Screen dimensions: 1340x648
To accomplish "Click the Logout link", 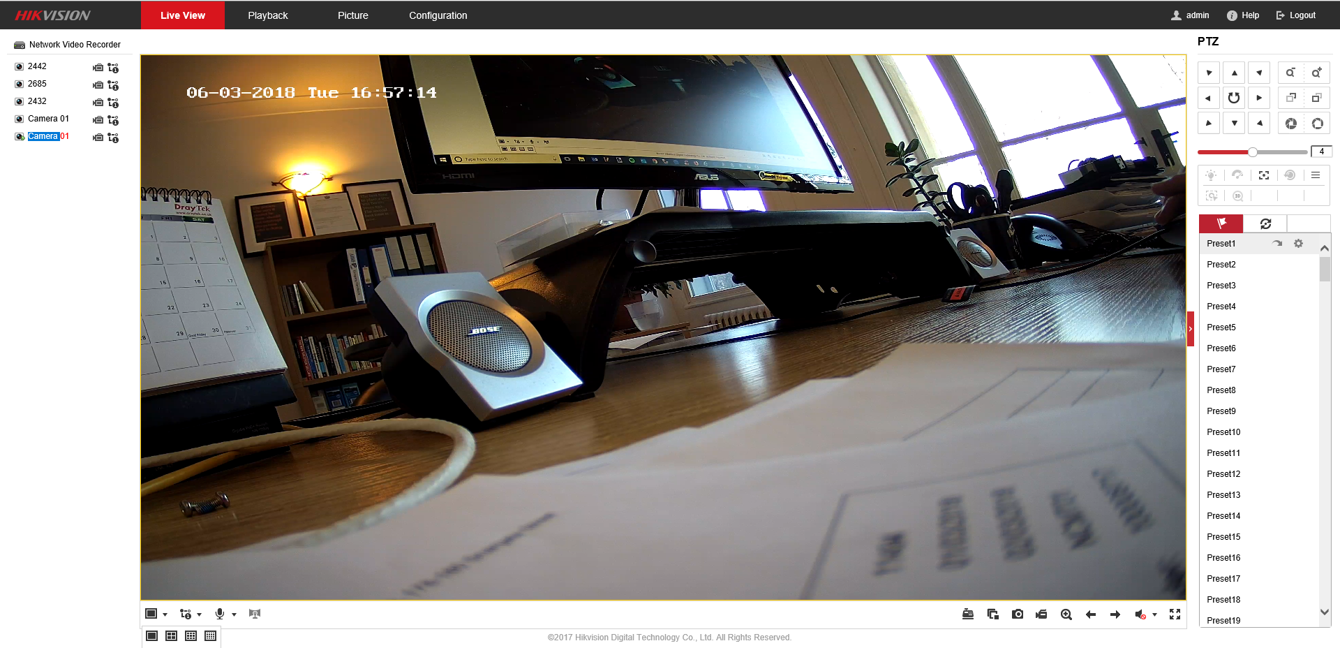I will (x=1296, y=15).
